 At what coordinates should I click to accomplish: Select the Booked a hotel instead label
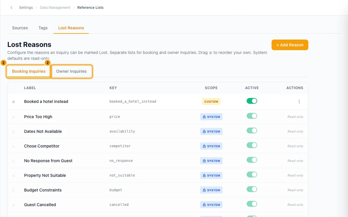pyautogui.click(x=46, y=101)
